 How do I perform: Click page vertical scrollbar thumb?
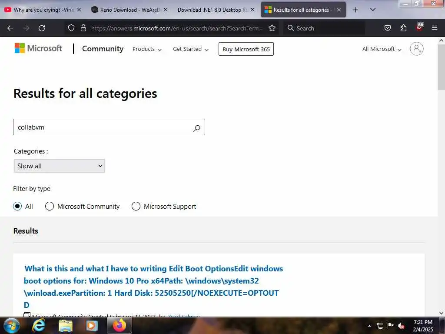click(x=441, y=67)
